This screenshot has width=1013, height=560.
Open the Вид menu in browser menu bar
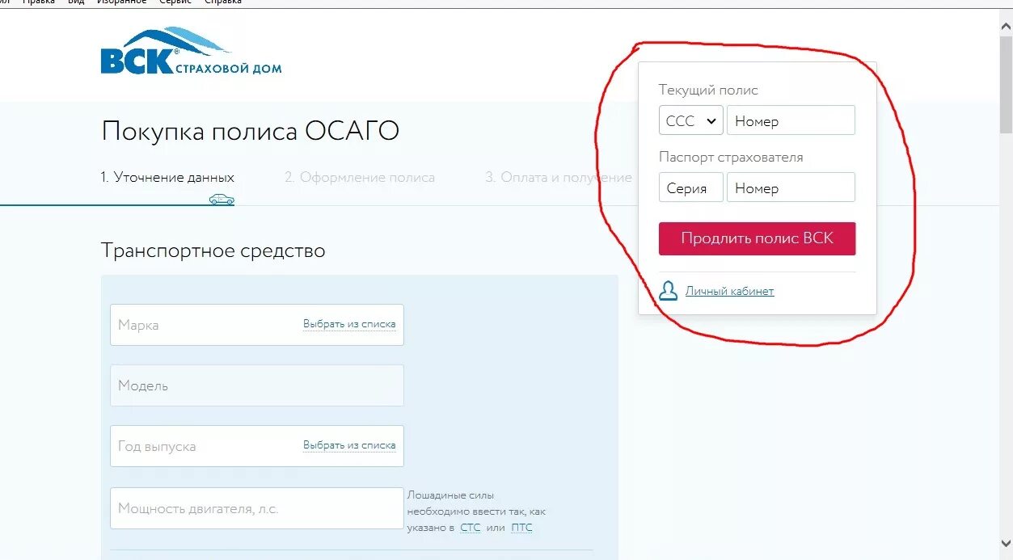tap(76, 2)
